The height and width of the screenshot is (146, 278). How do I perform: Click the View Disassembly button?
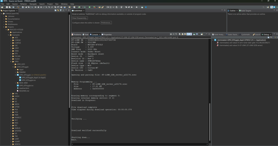[x=80, y=18]
